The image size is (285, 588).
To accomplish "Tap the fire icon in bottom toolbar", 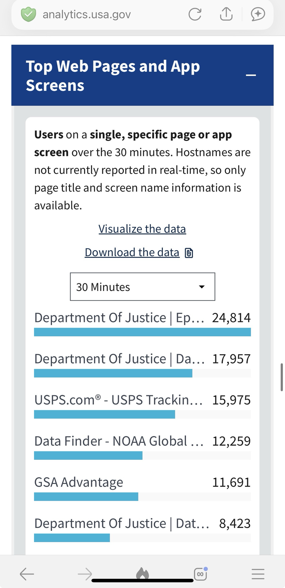I will [142, 573].
